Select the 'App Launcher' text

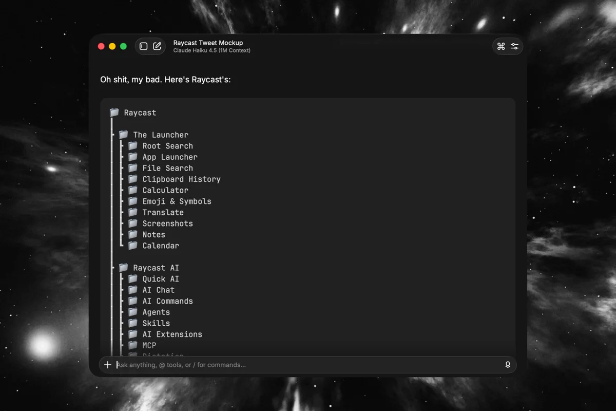click(x=170, y=157)
